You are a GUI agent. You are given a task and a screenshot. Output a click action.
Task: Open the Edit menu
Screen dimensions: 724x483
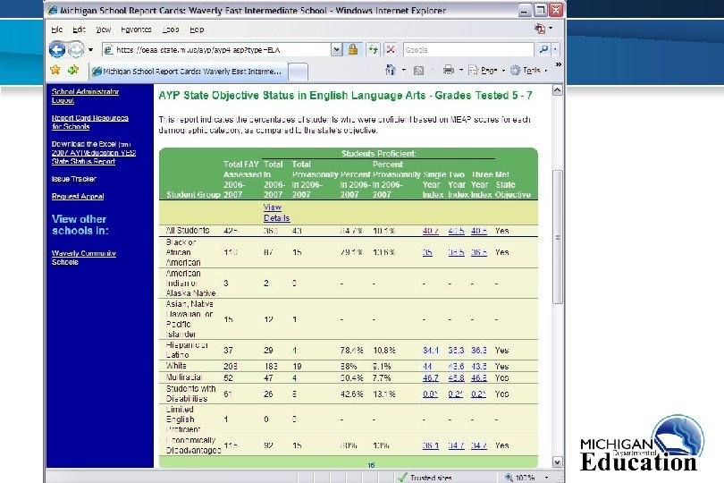(79, 30)
